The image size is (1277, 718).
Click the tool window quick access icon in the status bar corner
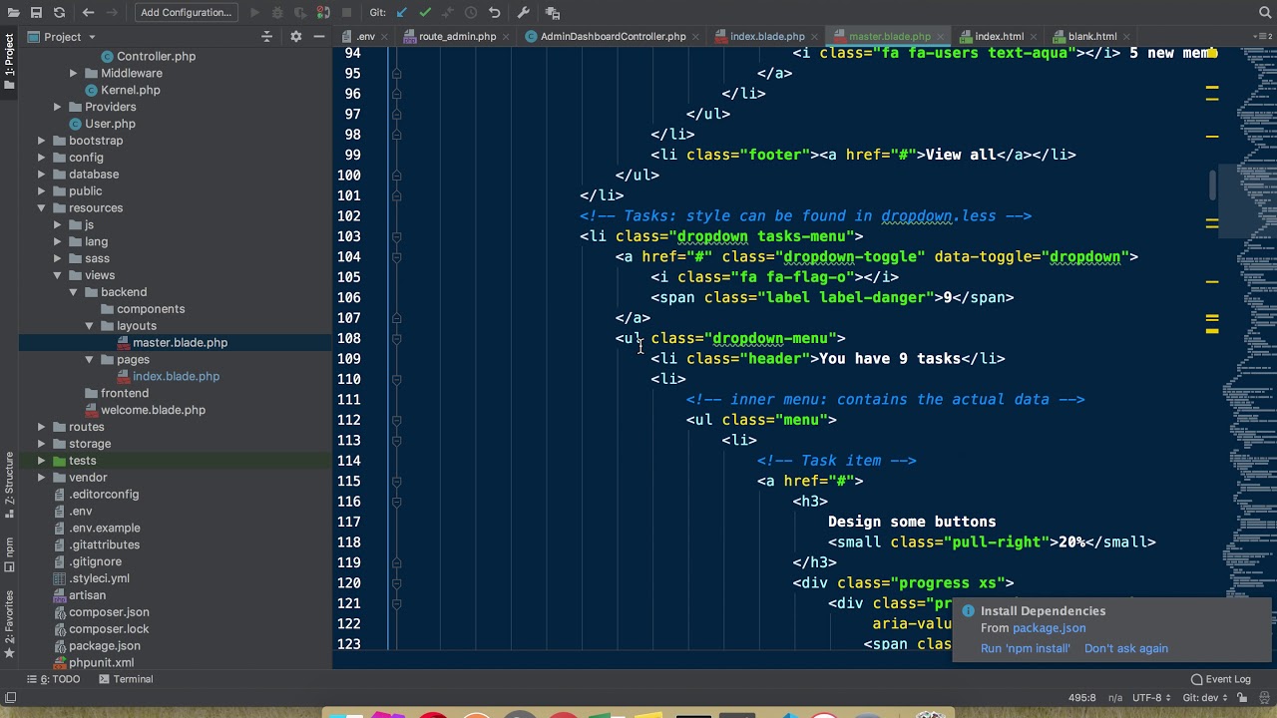(x=10, y=698)
